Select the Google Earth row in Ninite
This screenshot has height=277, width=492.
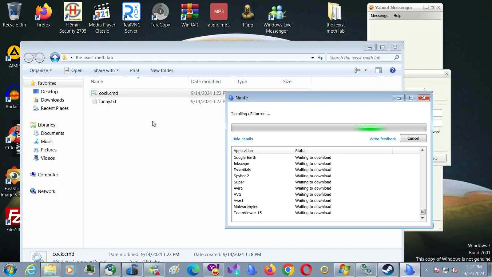point(326,157)
